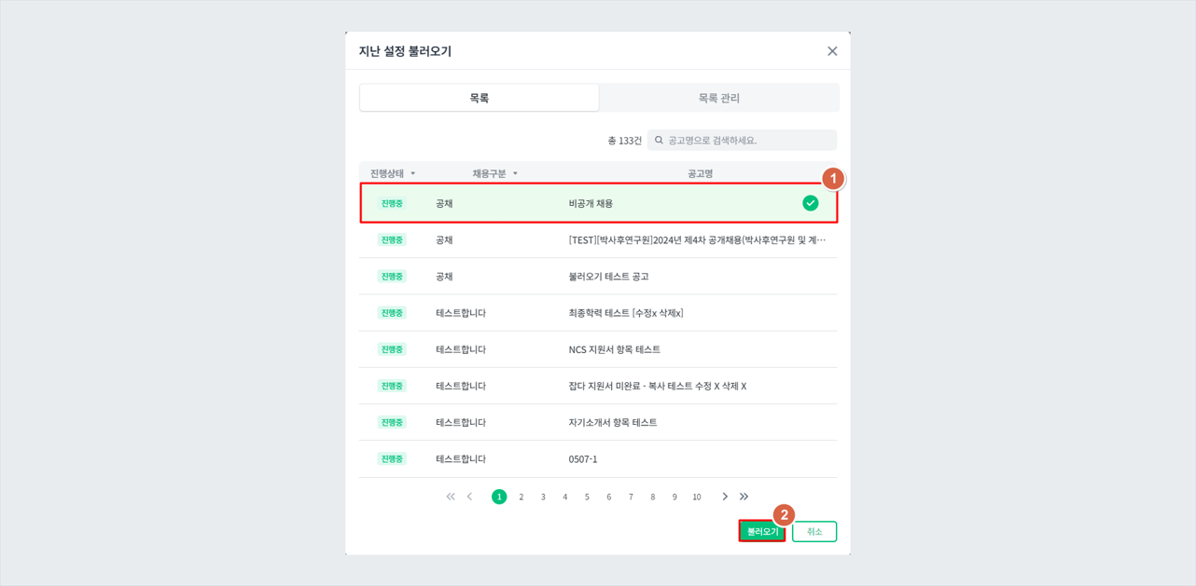Go to page 10 in pagination
The image size is (1196, 586).
696,497
